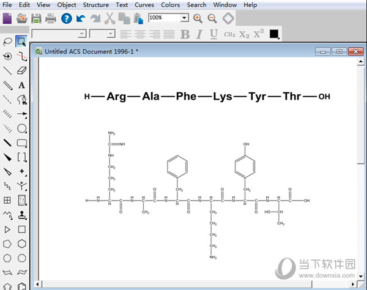The height and width of the screenshot is (290, 367).
Task: Select the Orbital circle tool
Action: pos(22,128)
